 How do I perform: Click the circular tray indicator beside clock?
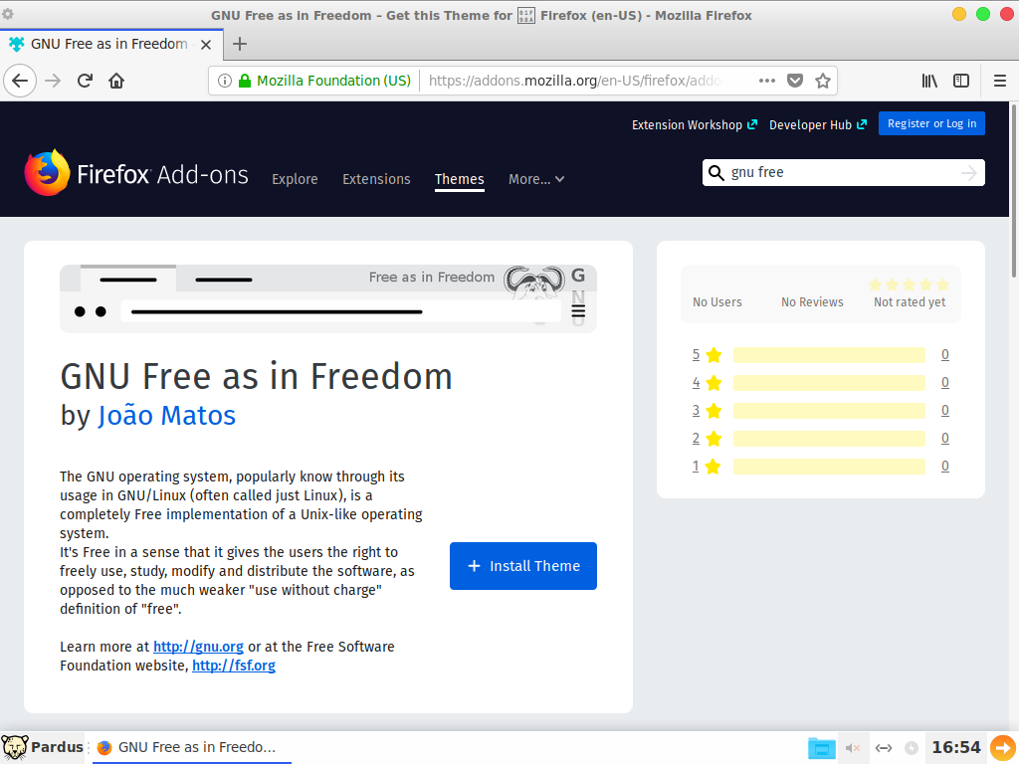click(x=912, y=748)
